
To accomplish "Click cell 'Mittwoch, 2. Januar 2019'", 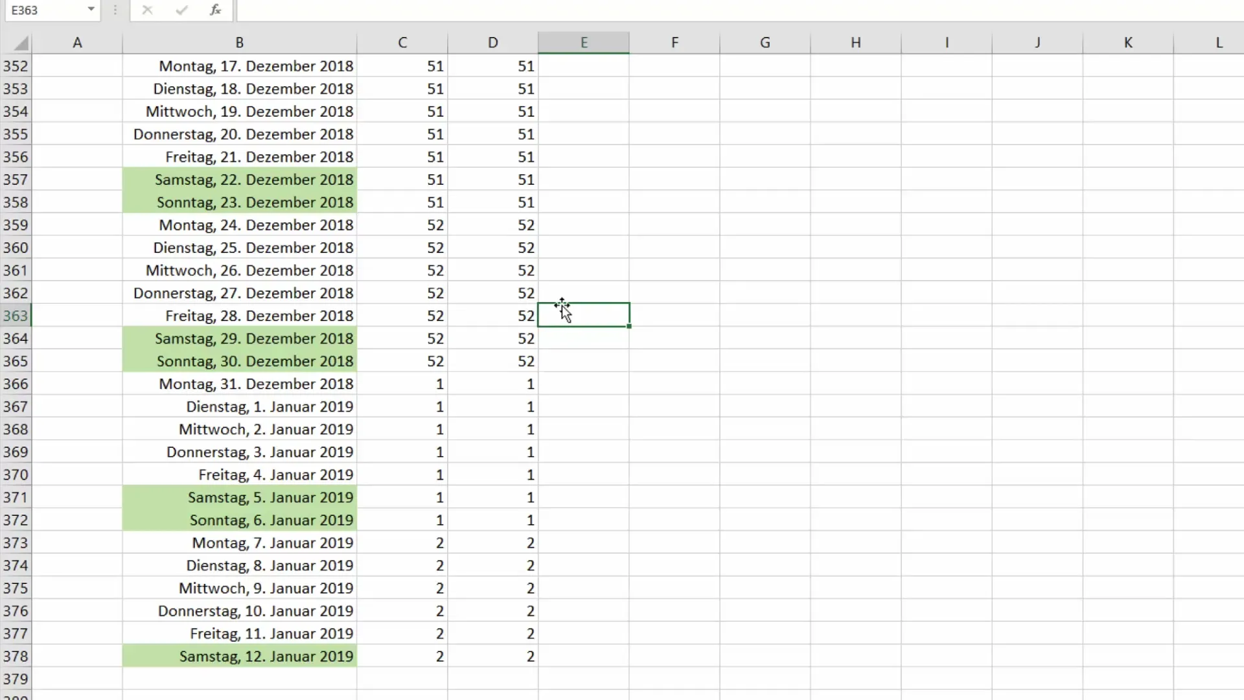I will (x=240, y=429).
